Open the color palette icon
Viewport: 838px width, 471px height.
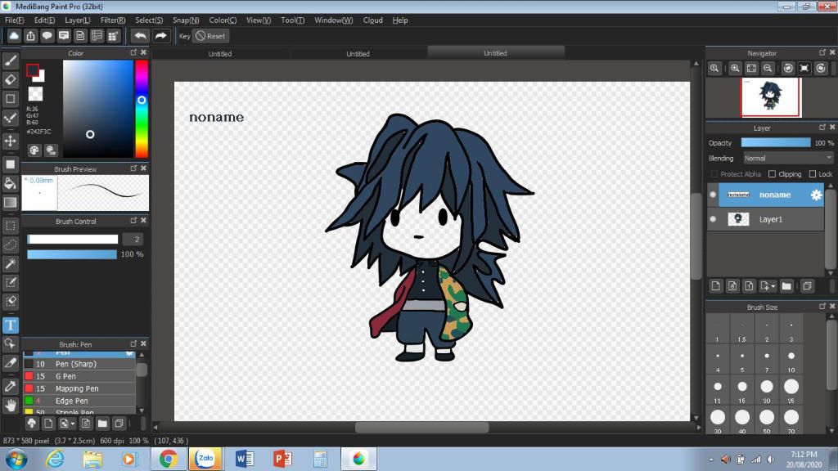coord(34,150)
